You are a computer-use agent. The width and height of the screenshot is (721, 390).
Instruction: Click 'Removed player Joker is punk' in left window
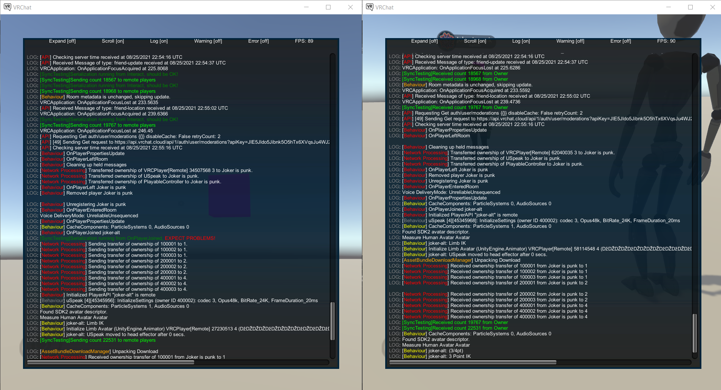(x=80, y=193)
